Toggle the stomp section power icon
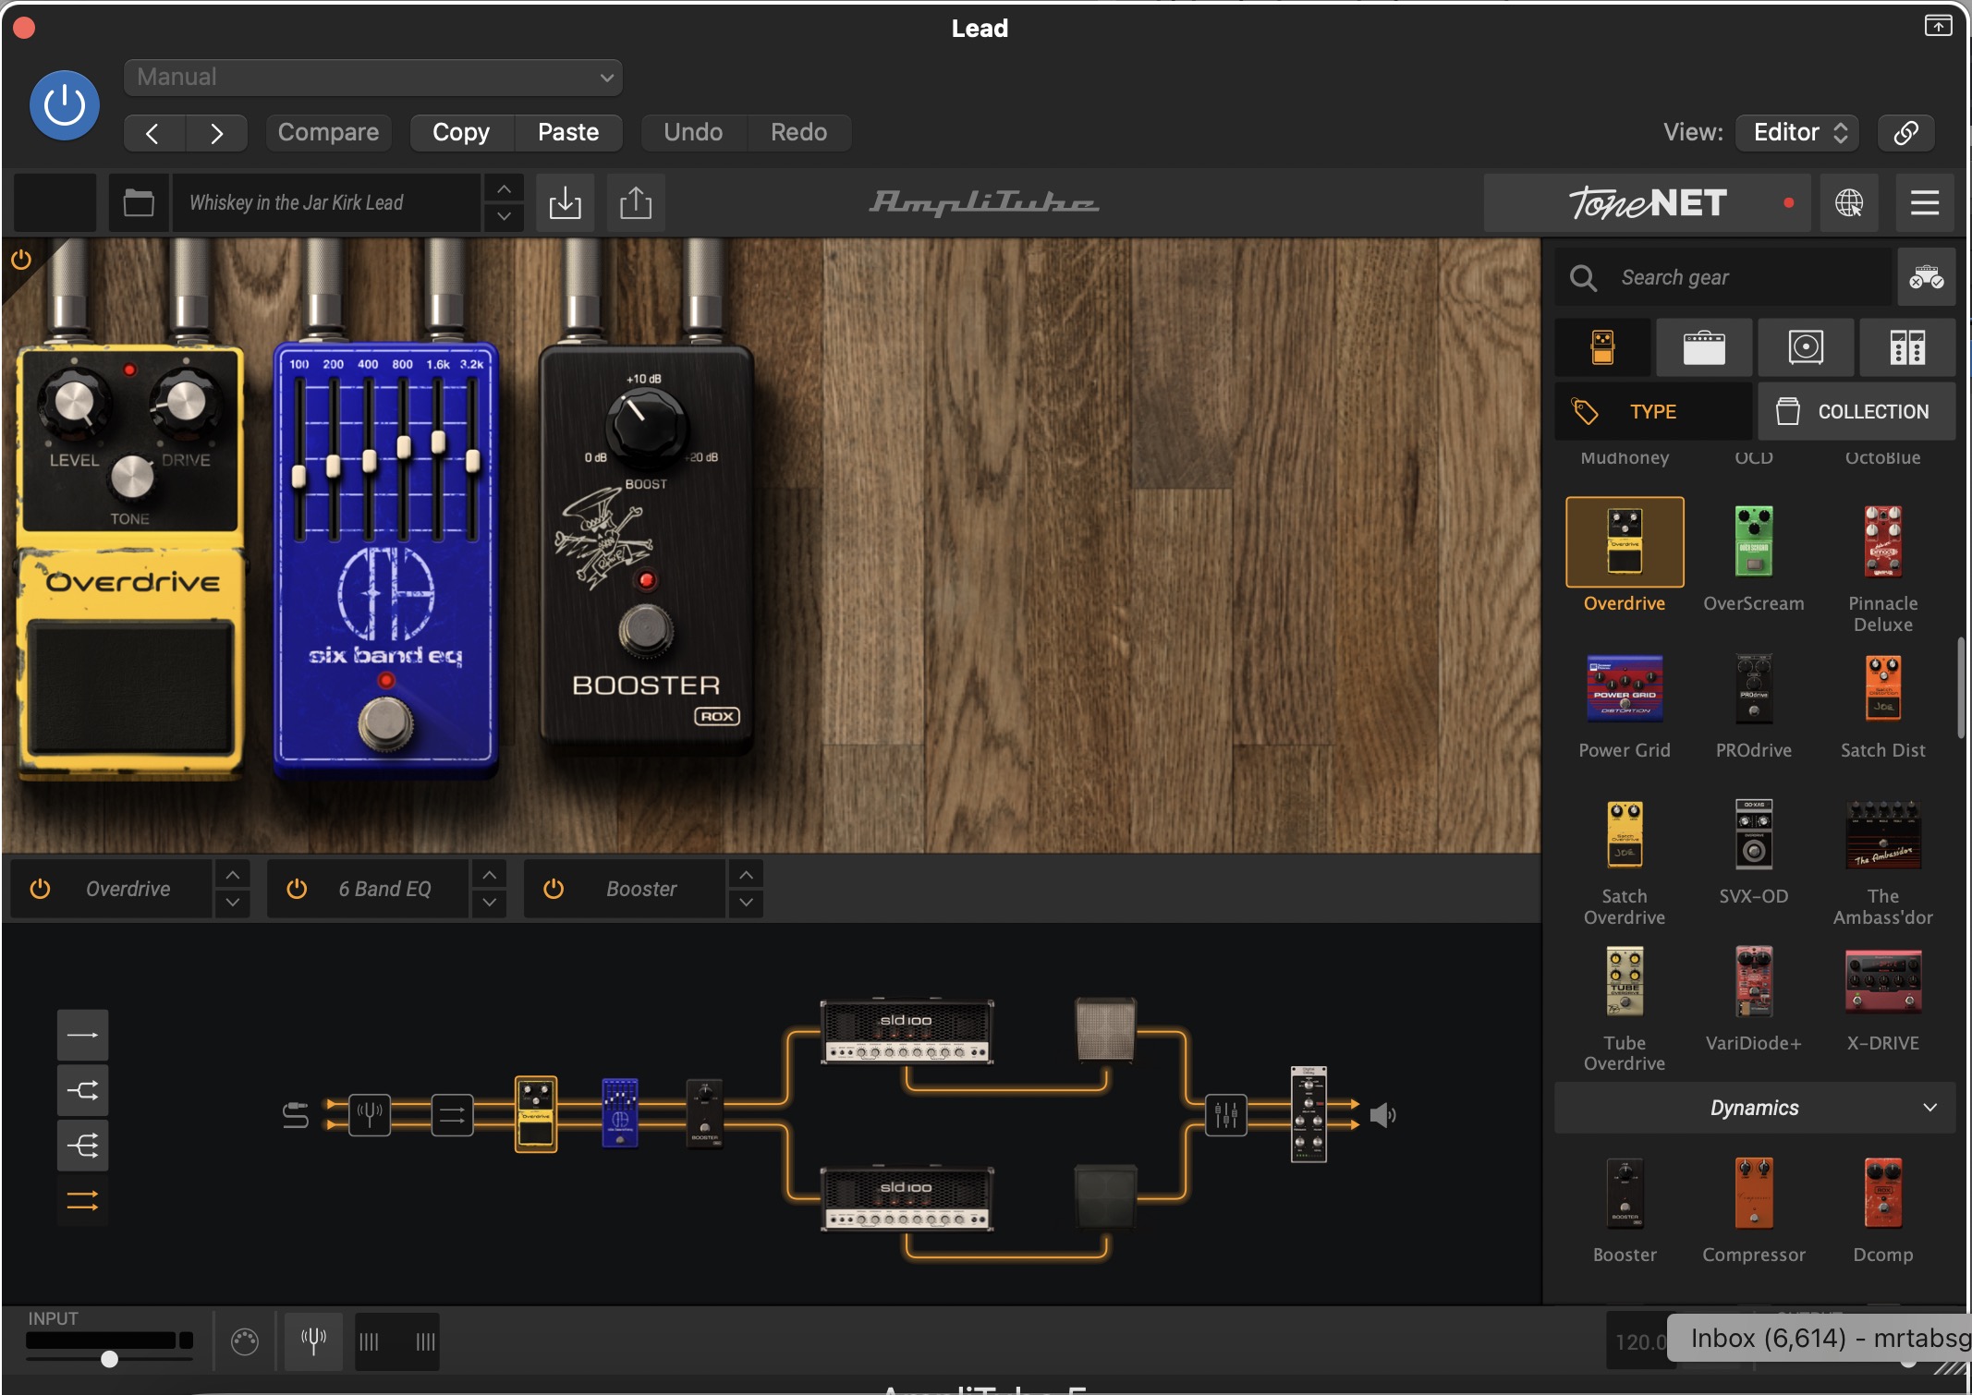 21,260
